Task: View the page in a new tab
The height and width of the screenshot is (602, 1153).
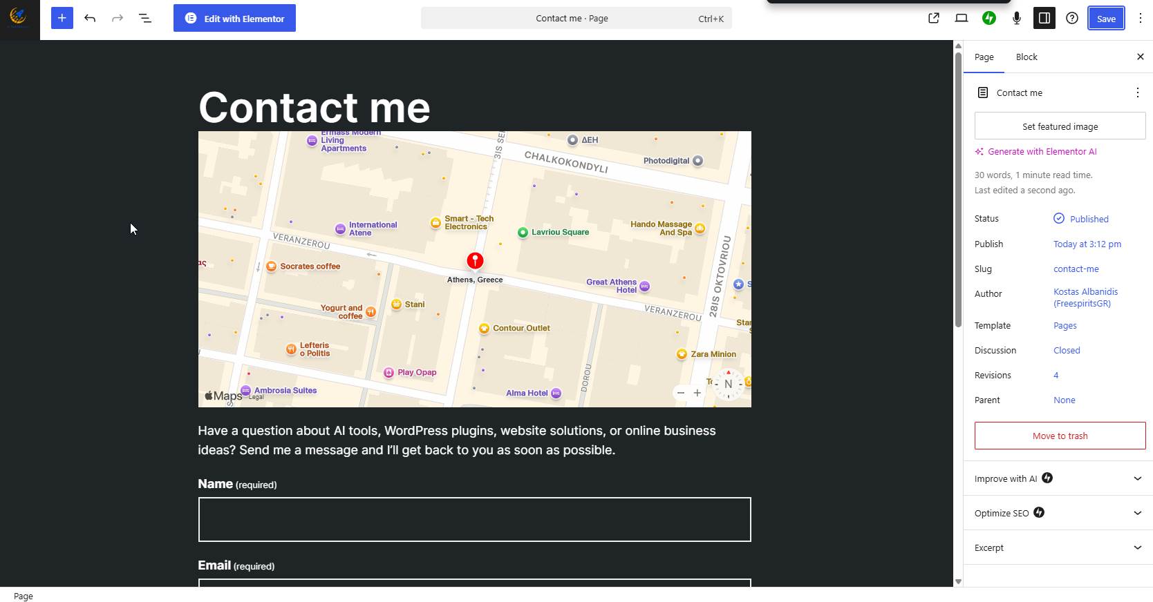Action: (x=934, y=18)
